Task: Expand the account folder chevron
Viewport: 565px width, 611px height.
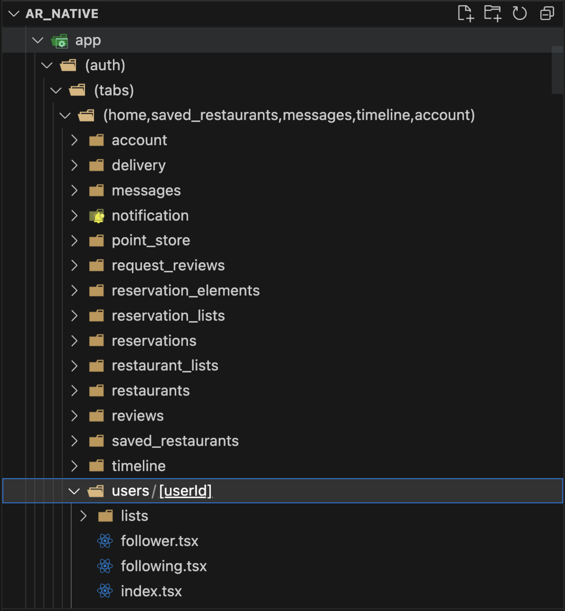Action: pyautogui.click(x=74, y=140)
